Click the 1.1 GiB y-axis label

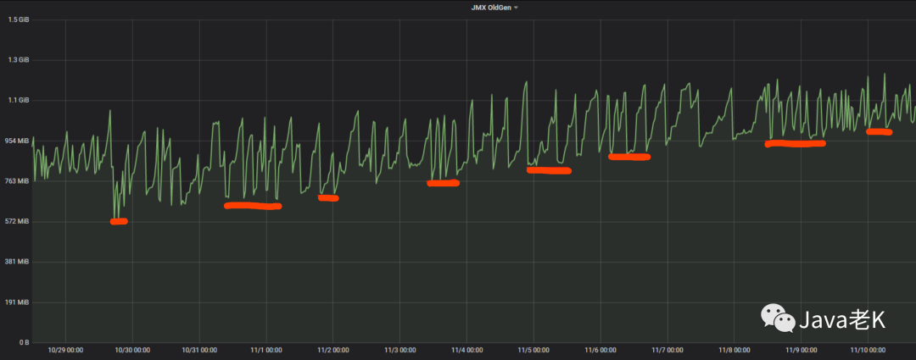[19, 100]
